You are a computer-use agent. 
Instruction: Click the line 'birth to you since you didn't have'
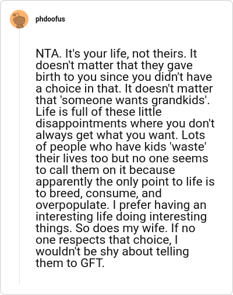point(123,77)
